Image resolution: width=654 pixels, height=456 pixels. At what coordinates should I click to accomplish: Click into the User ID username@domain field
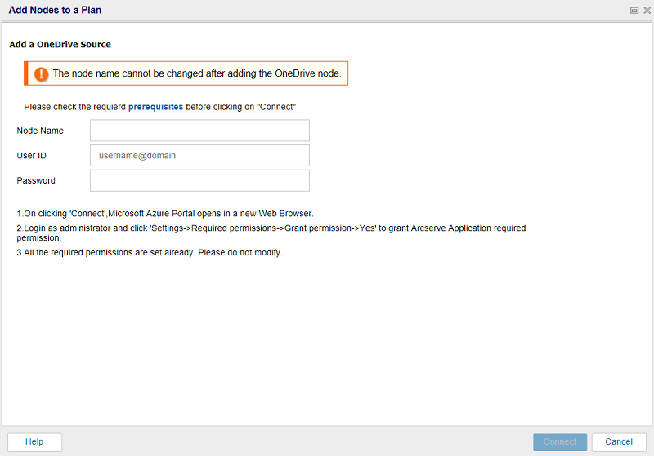click(199, 156)
